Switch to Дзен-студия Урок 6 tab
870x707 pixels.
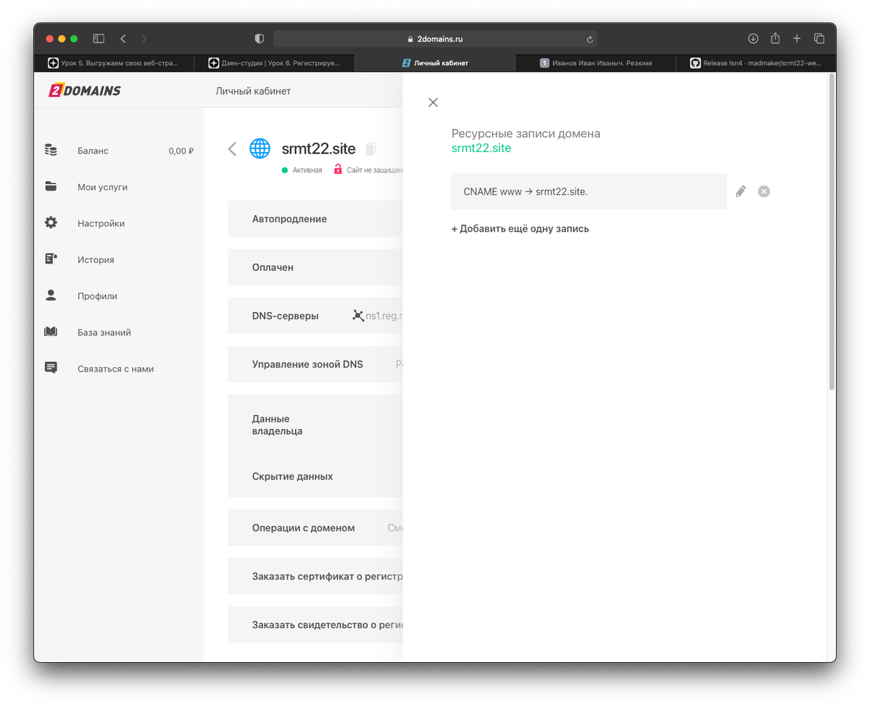tap(274, 63)
